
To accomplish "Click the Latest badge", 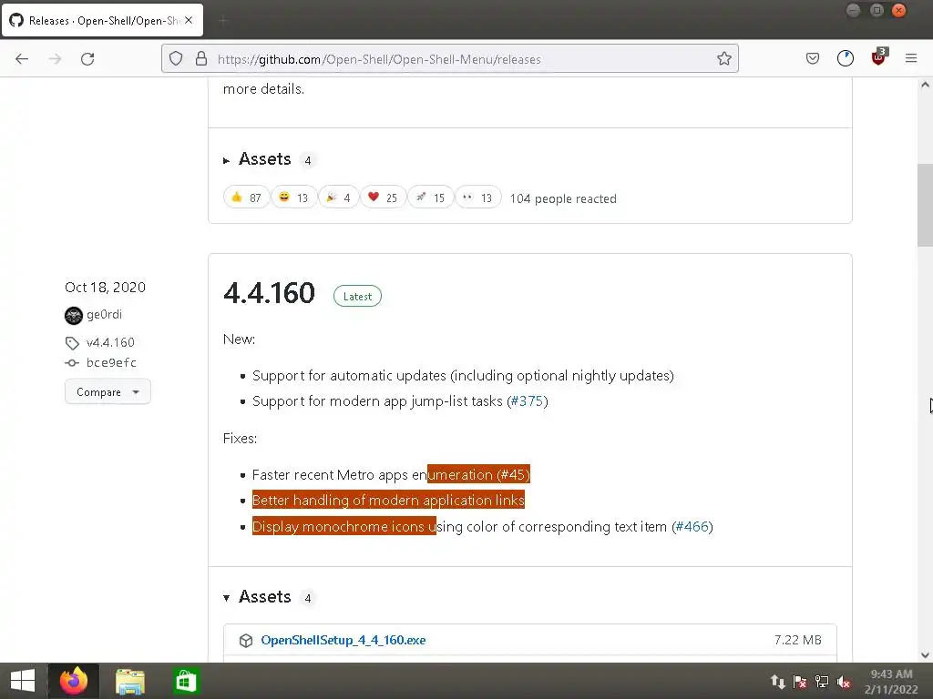I will pyautogui.click(x=357, y=296).
